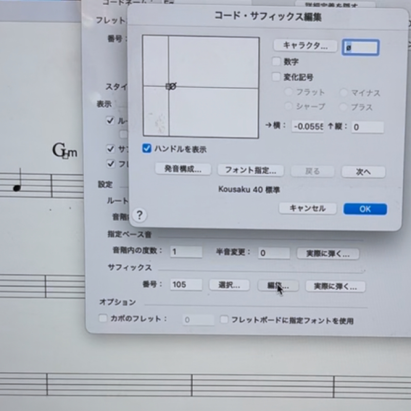Enable the 変化記号 checkbox
The image size is (411, 411).
(276, 77)
